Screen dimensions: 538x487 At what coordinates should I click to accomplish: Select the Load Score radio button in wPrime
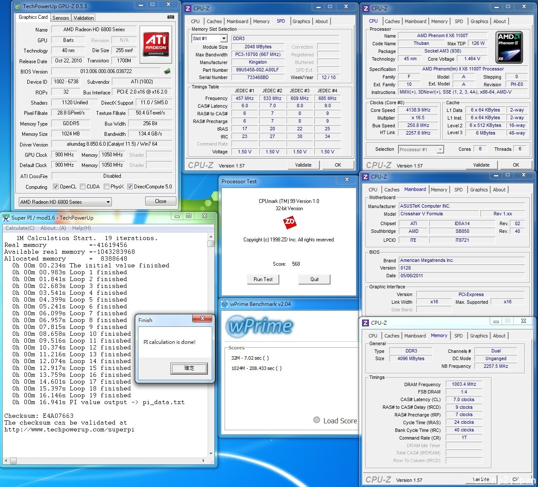click(x=316, y=420)
